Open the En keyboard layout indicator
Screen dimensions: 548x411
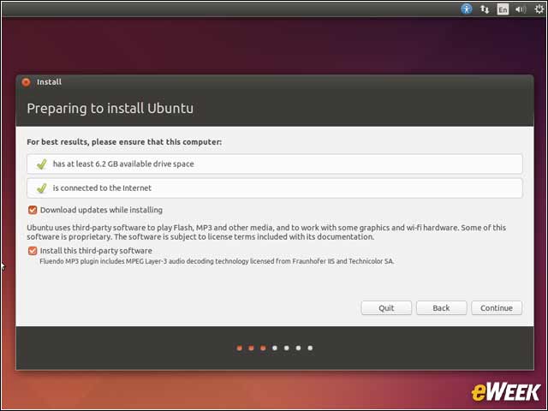[x=503, y=9]
